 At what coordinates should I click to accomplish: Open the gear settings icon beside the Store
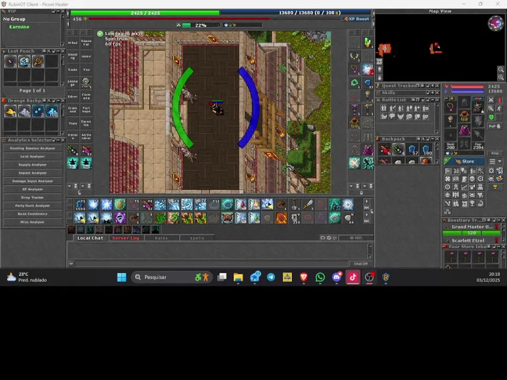[x=492, y=170]
